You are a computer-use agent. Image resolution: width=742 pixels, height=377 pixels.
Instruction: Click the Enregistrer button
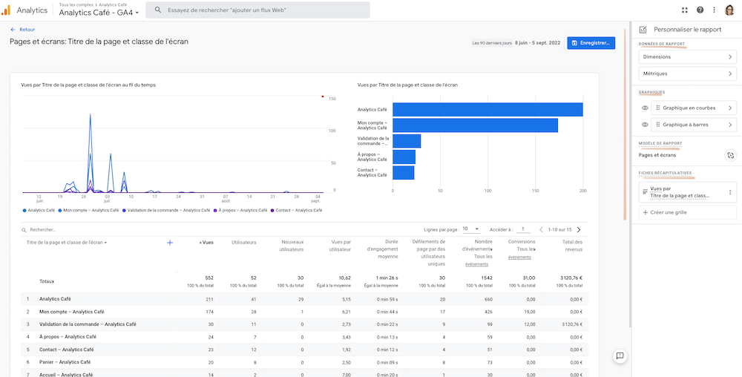(591, 43)
